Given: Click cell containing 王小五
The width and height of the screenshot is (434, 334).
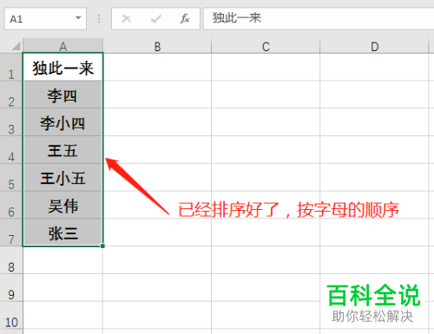Looking at the screenshot, I should coord(62,178).
